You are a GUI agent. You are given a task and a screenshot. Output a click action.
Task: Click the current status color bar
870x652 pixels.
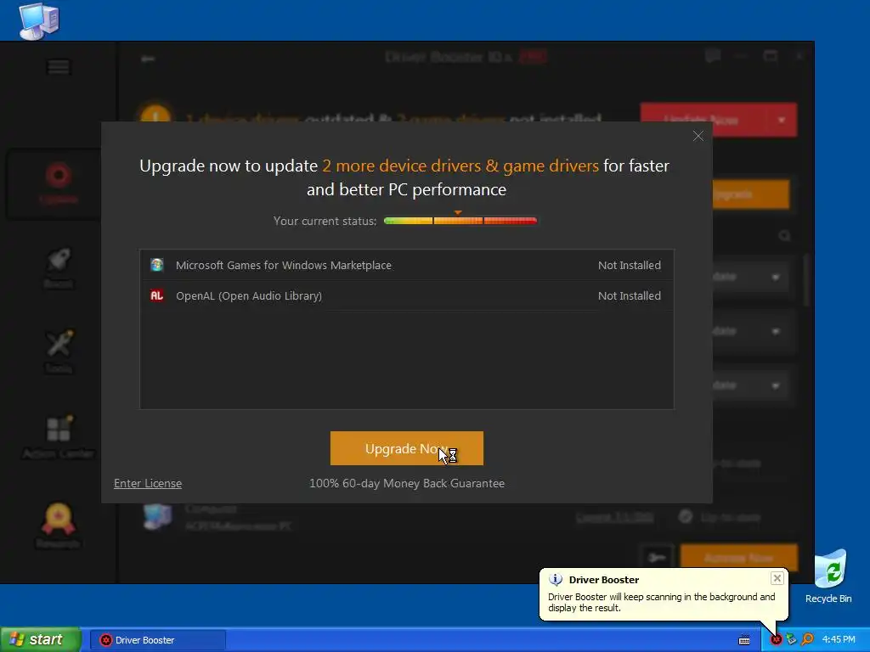click(x=460, y=221)
